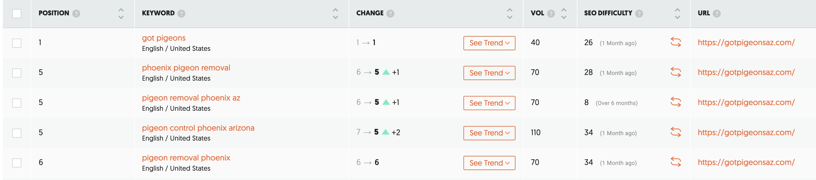Select the phoenix pigeon removal row checkbox
816x180 pixels.
[x=17, y=73]
